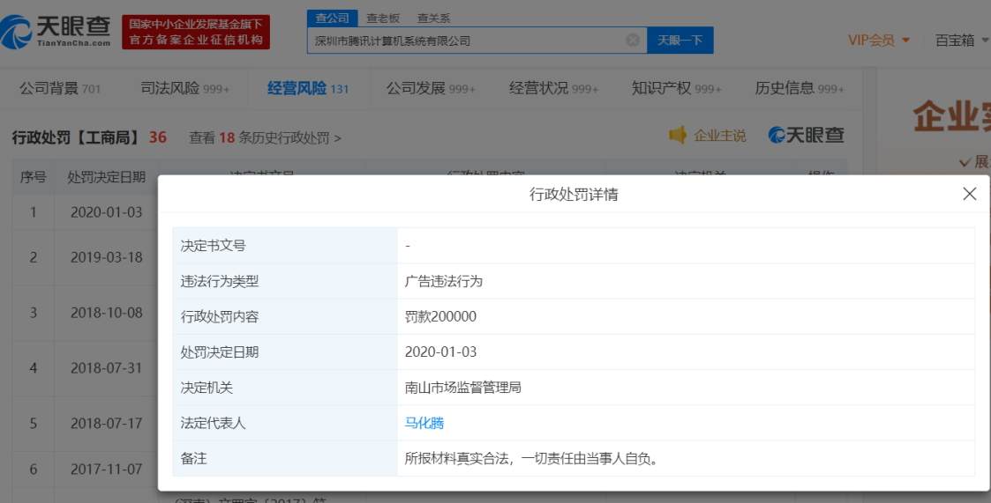
Task: Click the Tianyancha logo in header
Action: pyautogui.click(x=56, y=32)
